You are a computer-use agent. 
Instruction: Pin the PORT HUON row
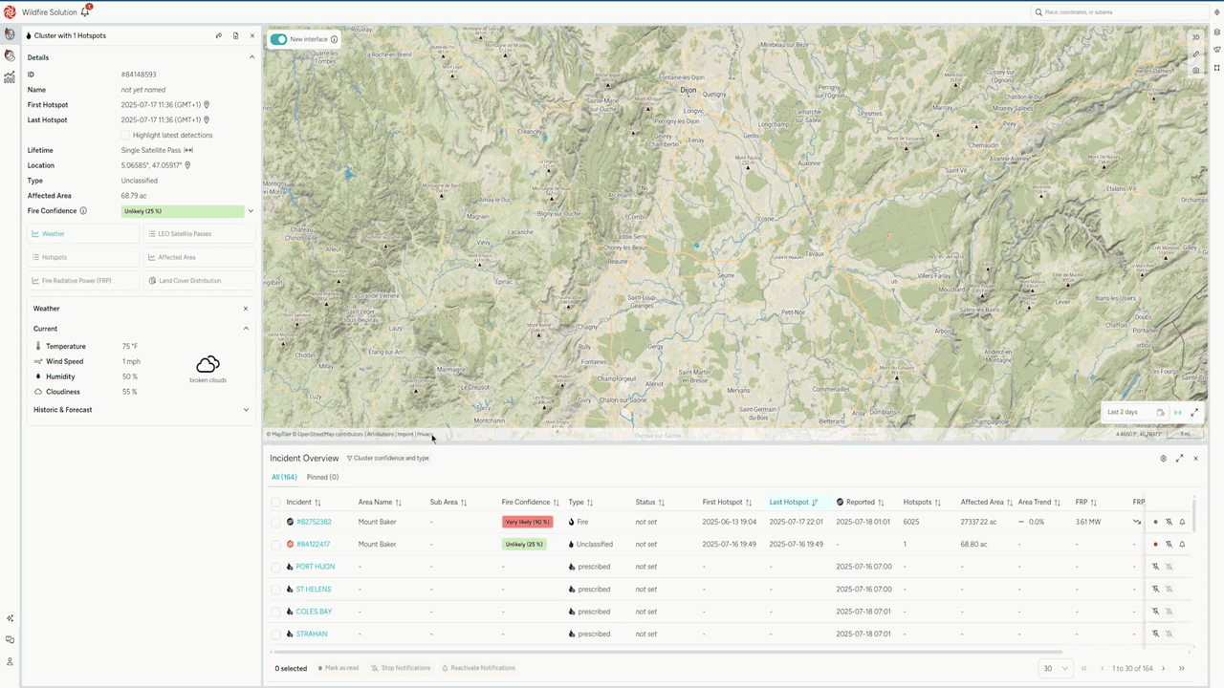[x=1155, y=567]
